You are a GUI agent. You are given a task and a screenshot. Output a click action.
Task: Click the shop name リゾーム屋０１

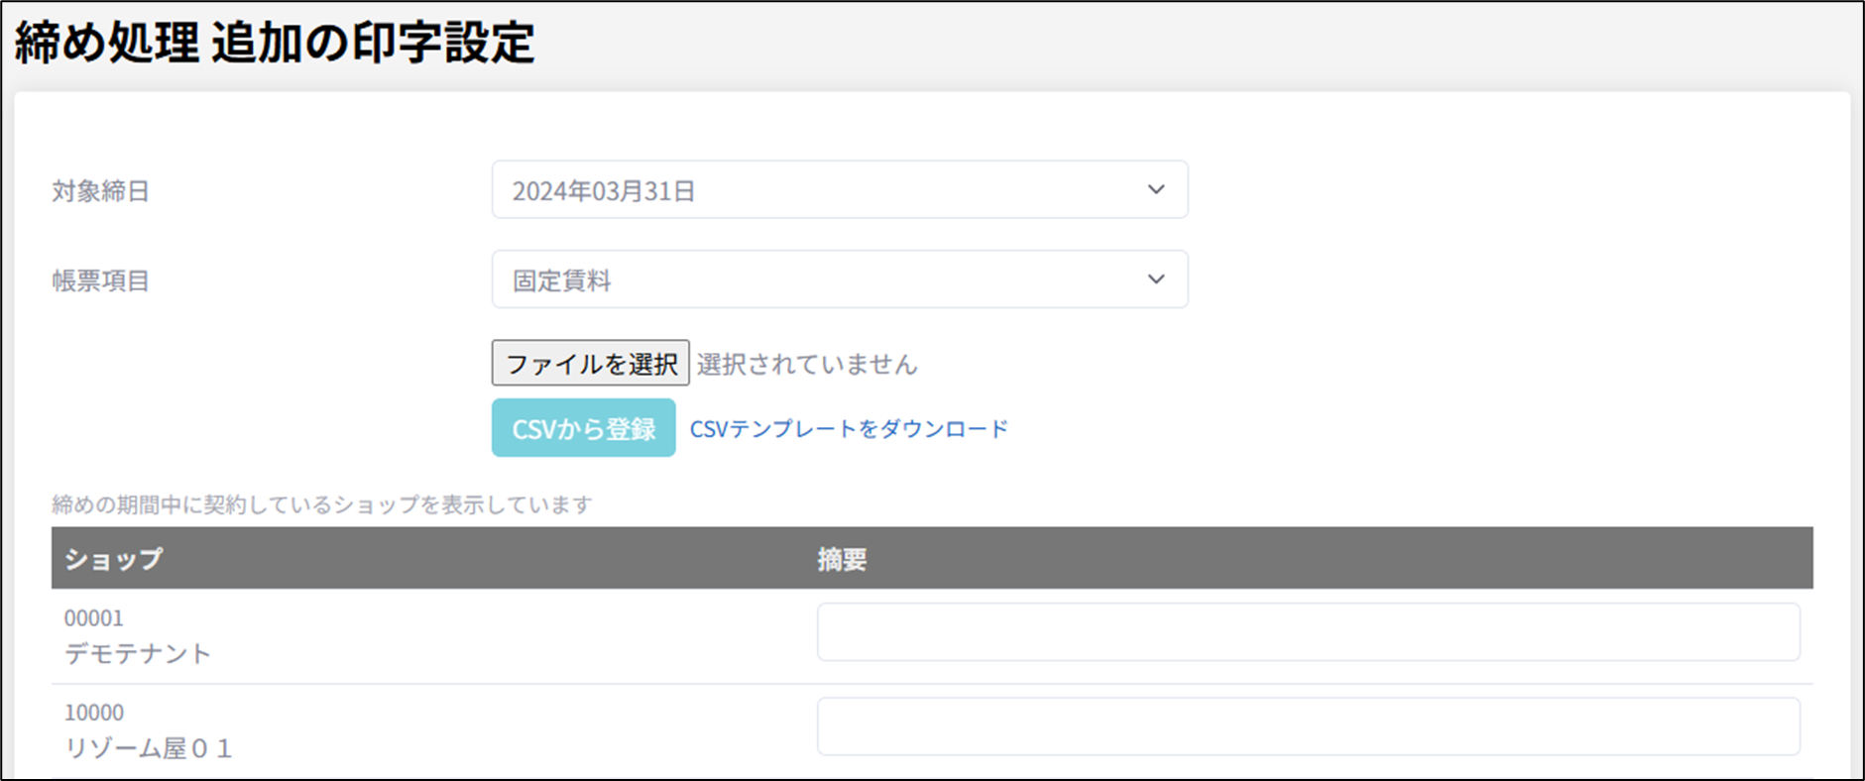(x=148, y=747)
